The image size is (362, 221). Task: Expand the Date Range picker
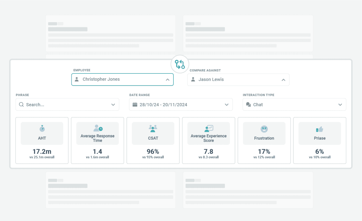coord(227,104)
